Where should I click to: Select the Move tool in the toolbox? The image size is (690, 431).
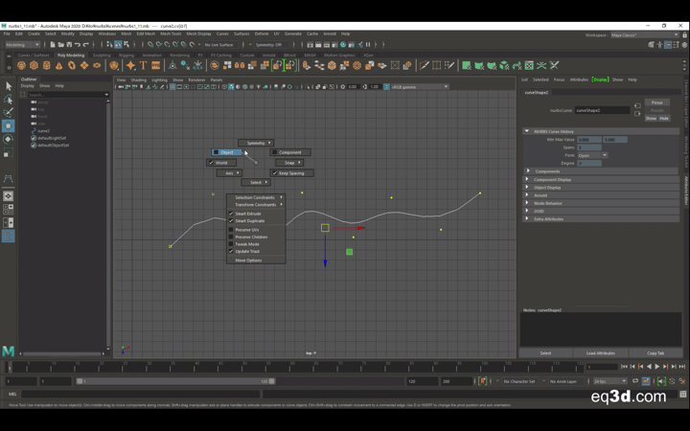click(x=9, y=125)
